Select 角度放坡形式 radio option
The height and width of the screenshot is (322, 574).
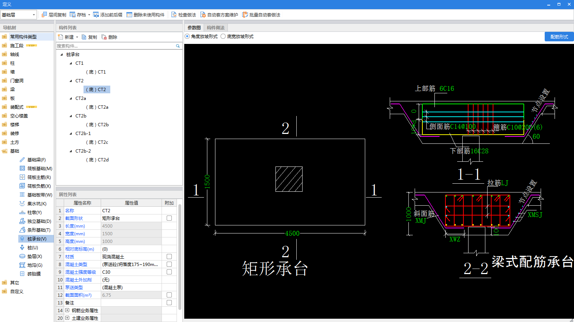pyautogui.click(x=188, y=36)
